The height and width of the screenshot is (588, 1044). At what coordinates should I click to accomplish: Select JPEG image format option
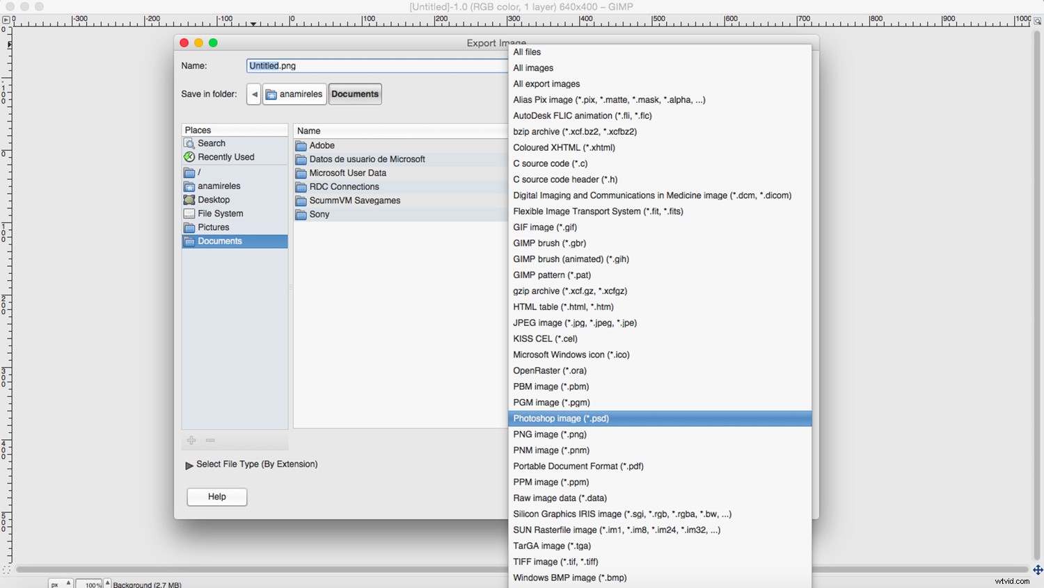click(575, 323)
